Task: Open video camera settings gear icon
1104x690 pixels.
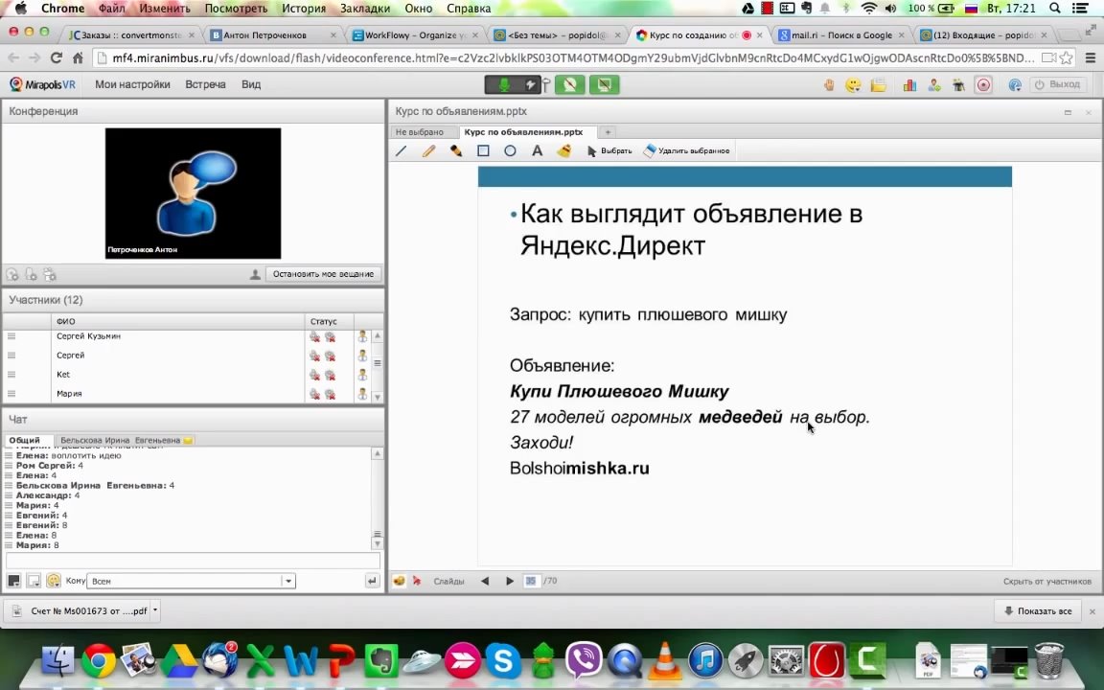Action: point(49,275)
